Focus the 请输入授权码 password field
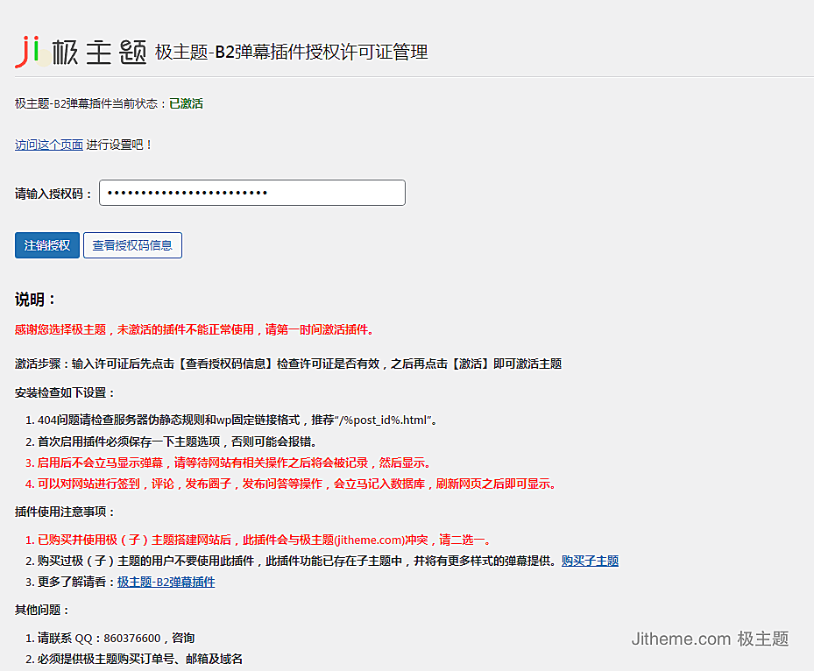This screenshot has height=671, width=814. pos(252,193)
